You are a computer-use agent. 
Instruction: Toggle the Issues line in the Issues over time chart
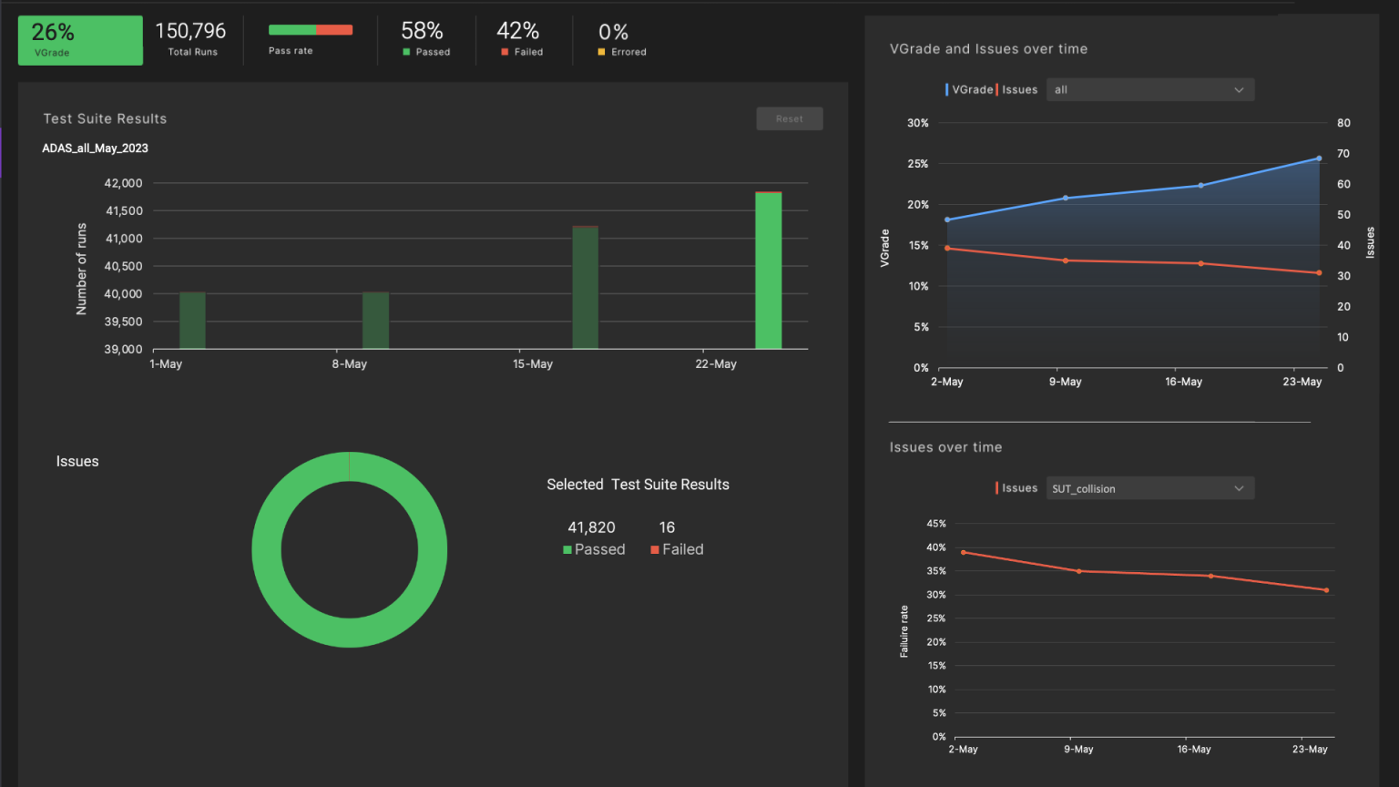(x=1018, y=487)
